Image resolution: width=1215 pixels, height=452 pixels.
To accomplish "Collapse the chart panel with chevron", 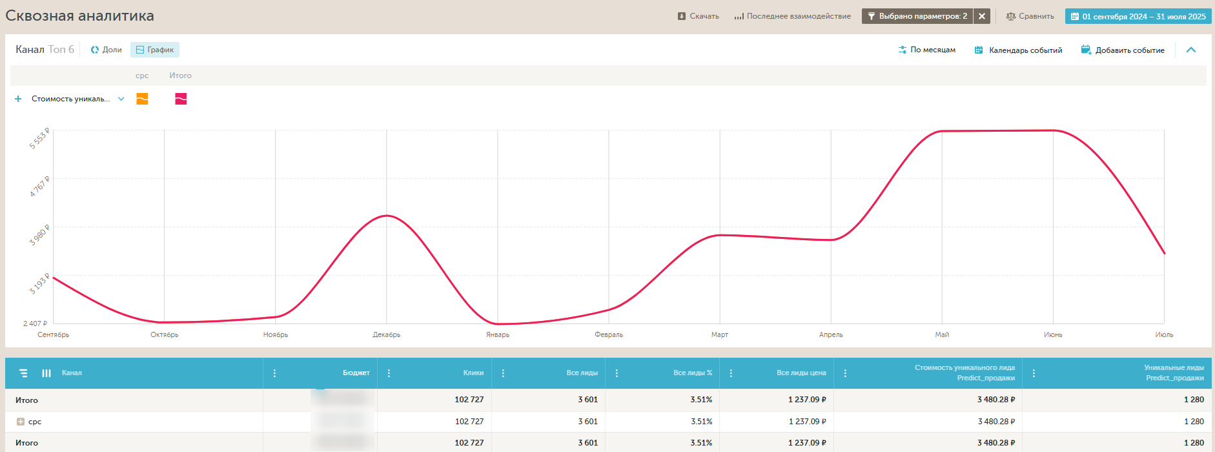I will 1191,50.
